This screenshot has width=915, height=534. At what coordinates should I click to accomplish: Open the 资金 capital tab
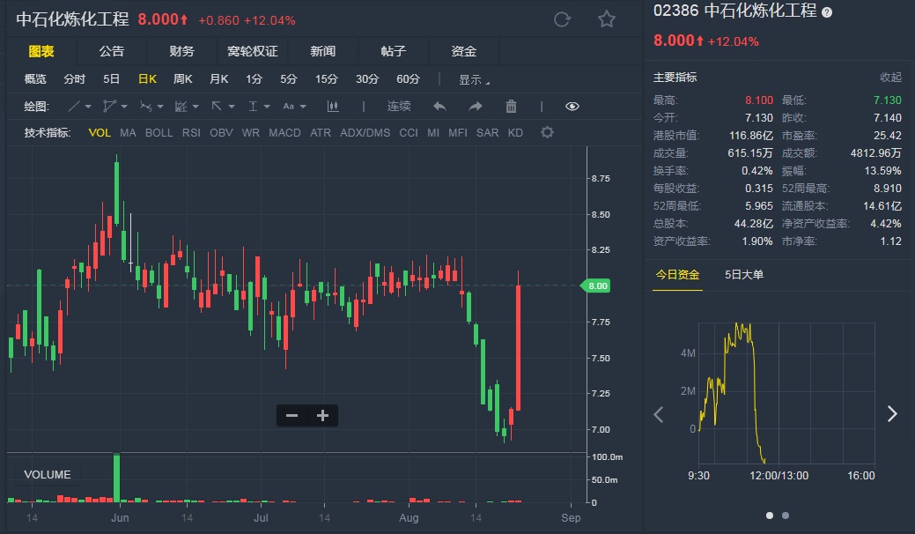pyautogui.click(x=463, y=51)
